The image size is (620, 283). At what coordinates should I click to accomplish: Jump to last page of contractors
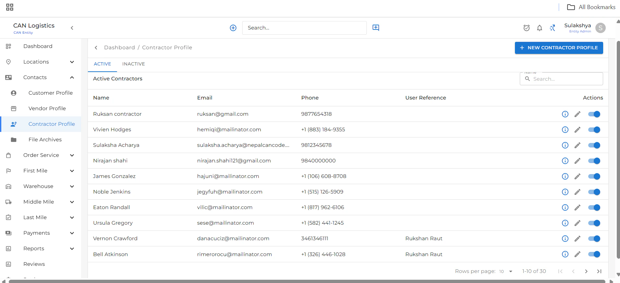click(599, 271)
